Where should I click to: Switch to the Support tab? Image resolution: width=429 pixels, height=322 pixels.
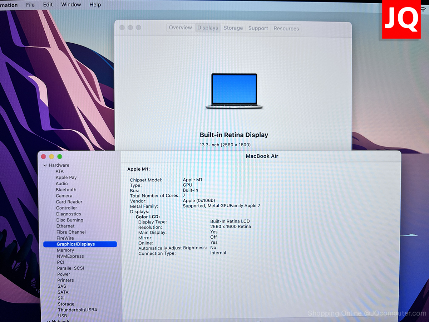(258, 28)
